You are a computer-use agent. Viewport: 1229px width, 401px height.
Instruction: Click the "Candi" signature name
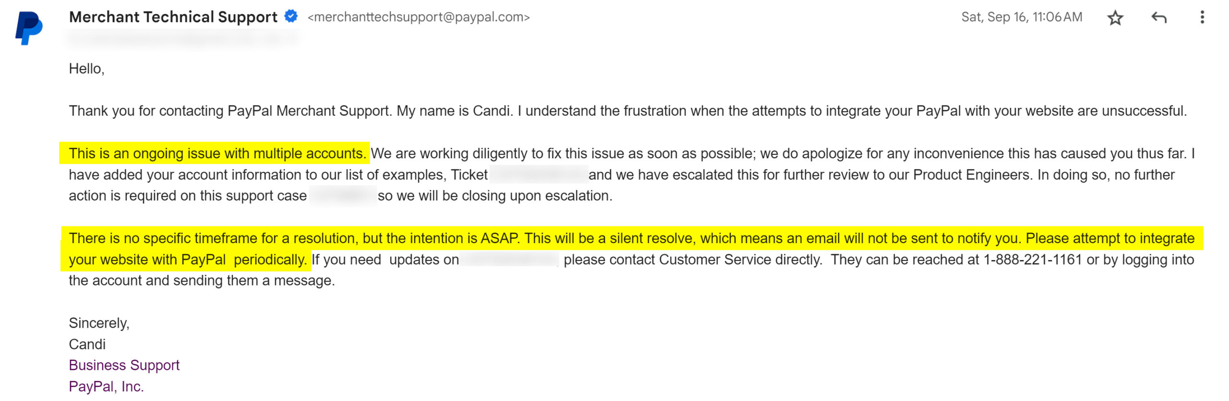click(x=87, y=344)
